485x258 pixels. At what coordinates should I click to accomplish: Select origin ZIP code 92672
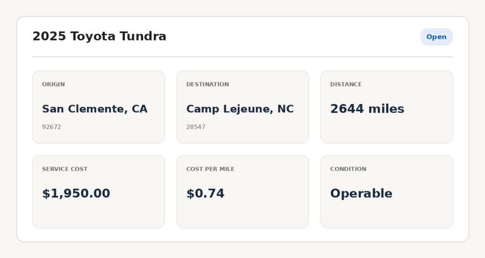point(52,127)
